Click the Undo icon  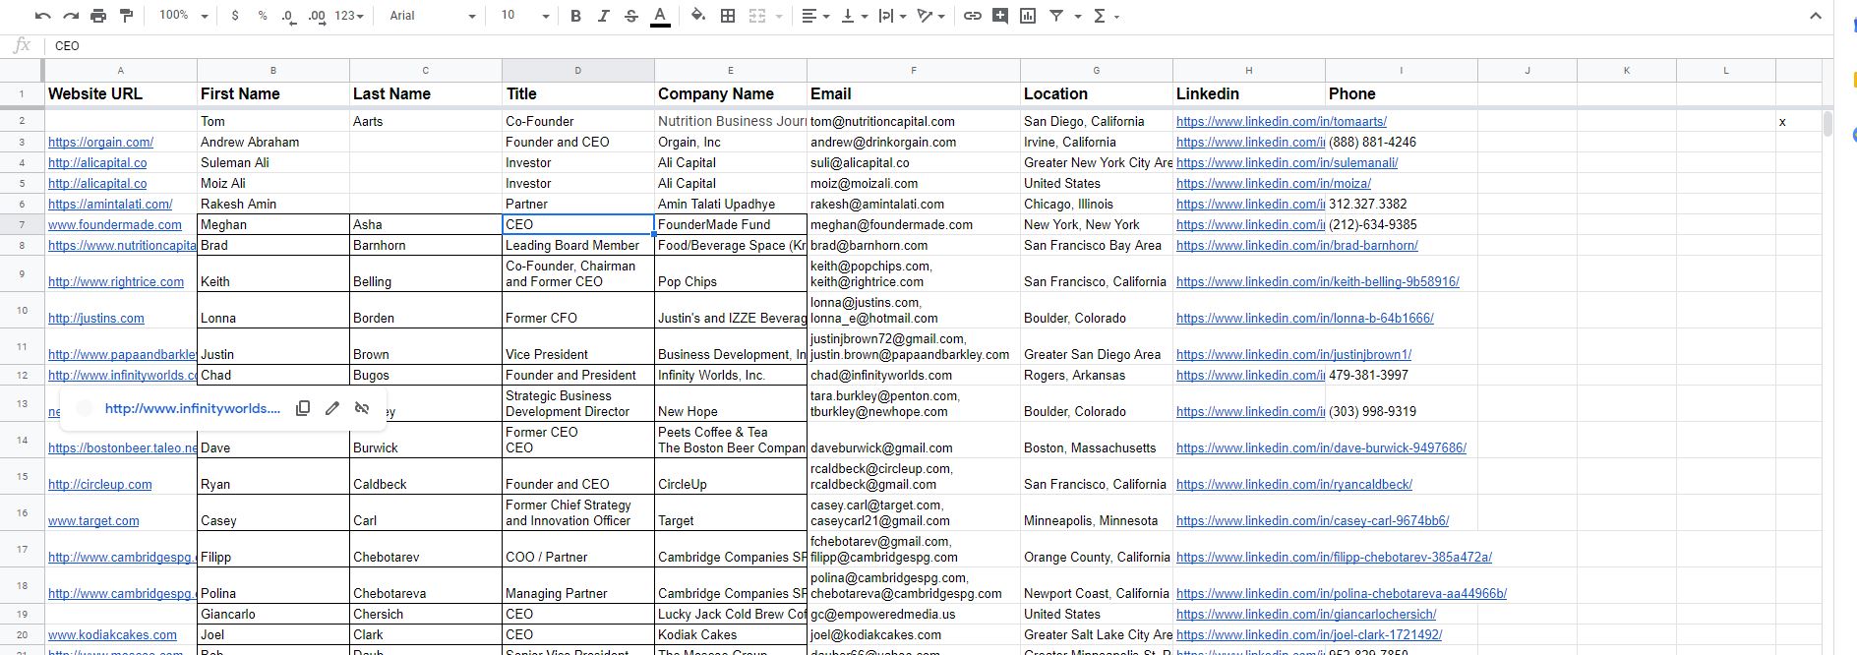coord(42,16)
